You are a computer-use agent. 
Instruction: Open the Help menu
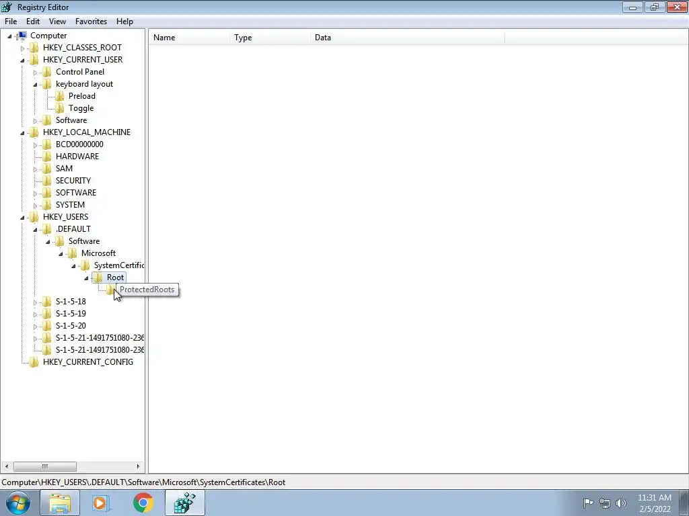pos(124,21)
